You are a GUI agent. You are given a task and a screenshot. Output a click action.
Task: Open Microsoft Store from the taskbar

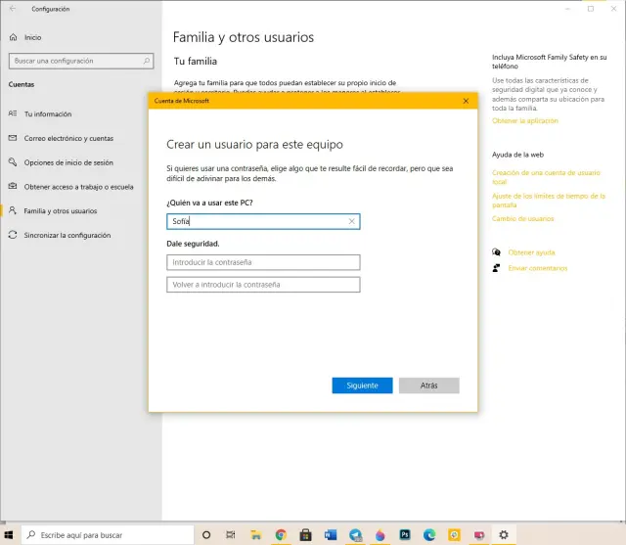(x=306, y=535)
